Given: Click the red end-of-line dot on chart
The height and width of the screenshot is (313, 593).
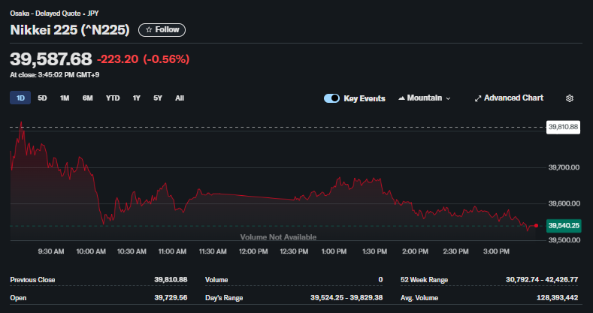Looking at the screenshot, I should (536, 225).
